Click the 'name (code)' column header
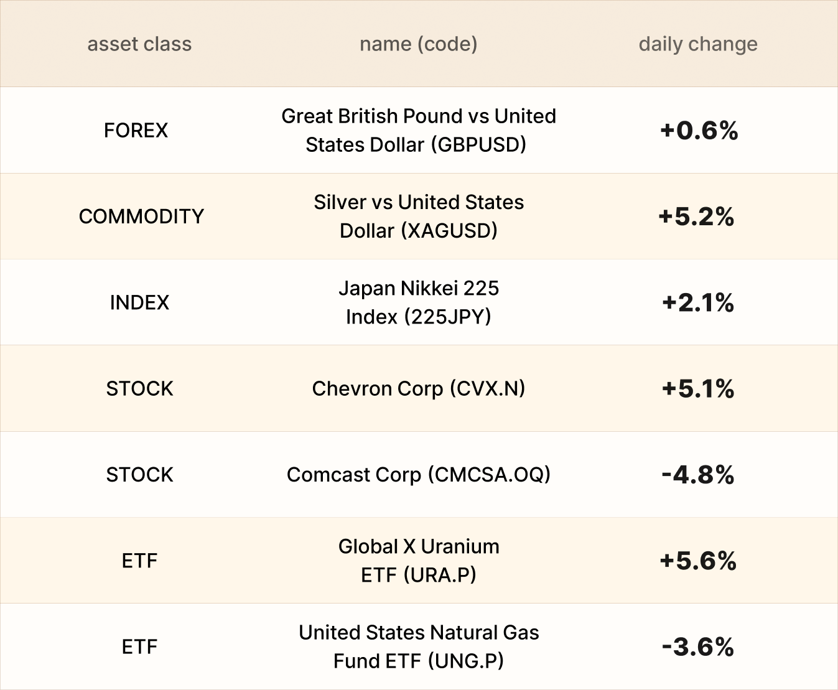This screenshot has height=690, width=838. point(418,44)
